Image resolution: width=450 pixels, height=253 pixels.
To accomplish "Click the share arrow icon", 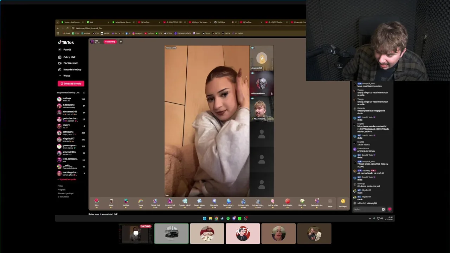I will 121,41.
